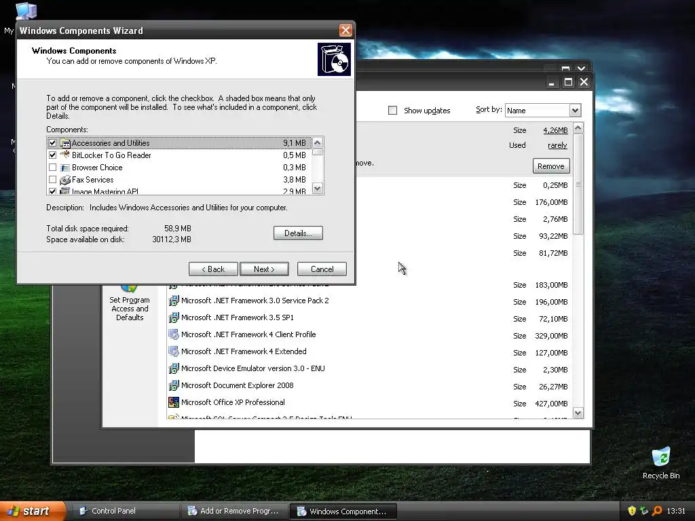Close the Windows Components Wizard window

pyautogui.click(x=345, y=31)
